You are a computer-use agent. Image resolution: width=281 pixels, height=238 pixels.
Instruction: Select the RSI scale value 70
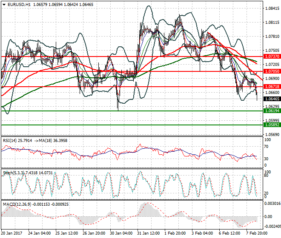[266, 147]
